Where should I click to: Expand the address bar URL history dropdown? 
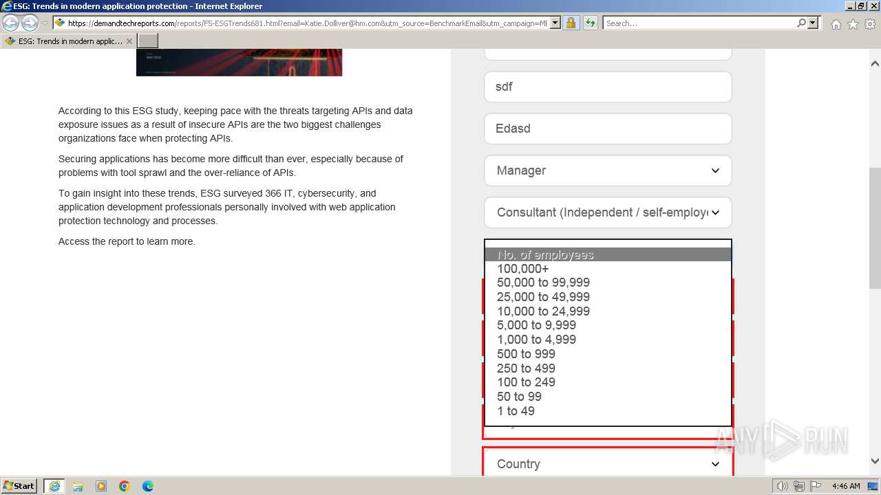pyautogui.click(x=555, y=23)
